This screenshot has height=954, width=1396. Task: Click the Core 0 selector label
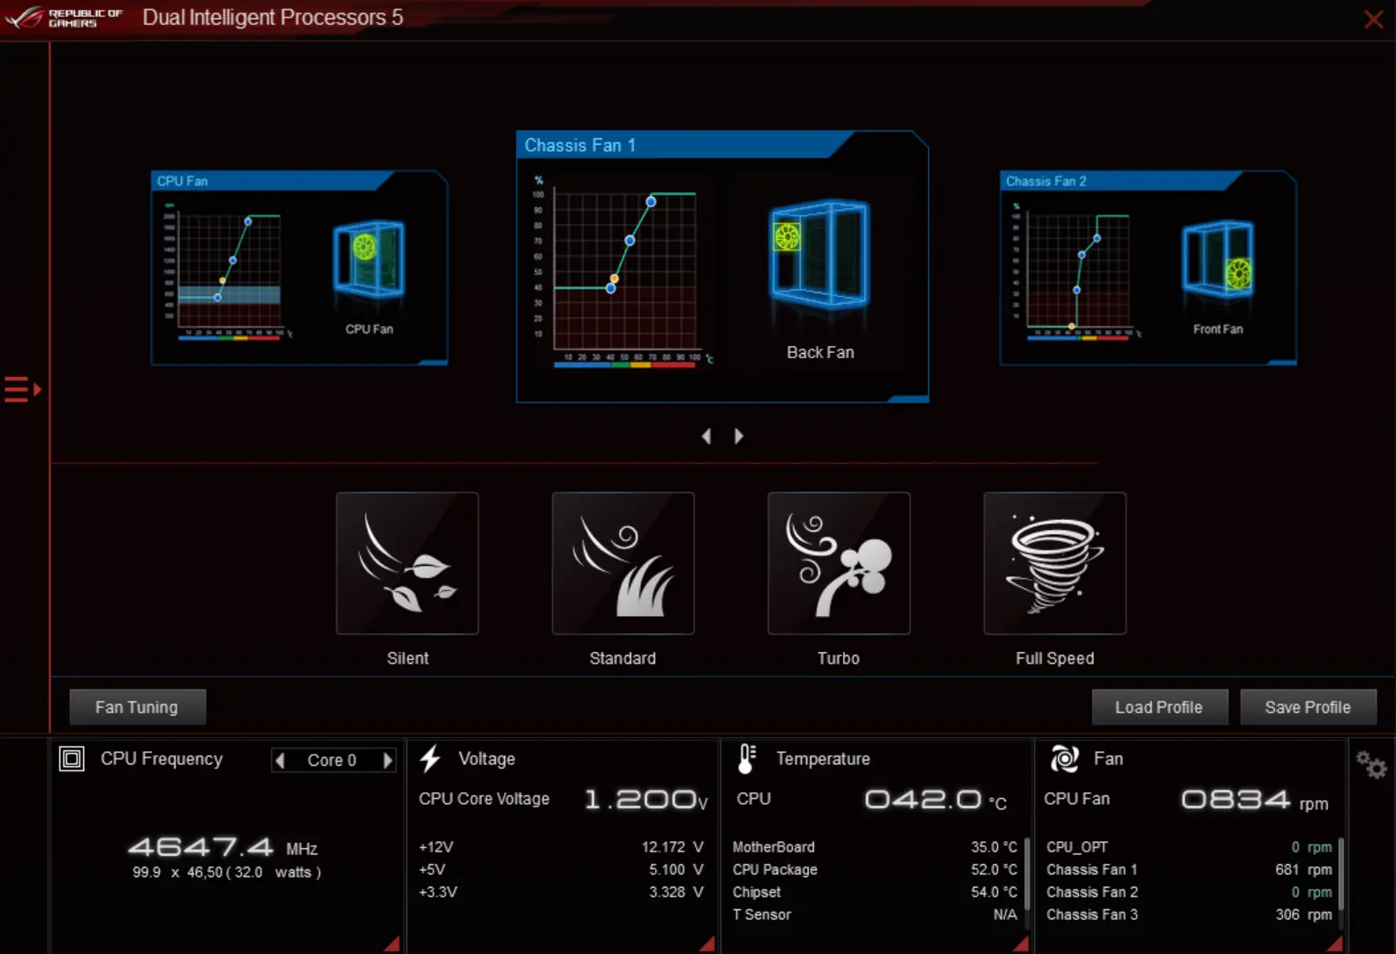pyautogui.click(x=332, y=761)
